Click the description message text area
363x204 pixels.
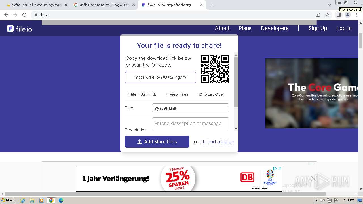coord(191,124)
